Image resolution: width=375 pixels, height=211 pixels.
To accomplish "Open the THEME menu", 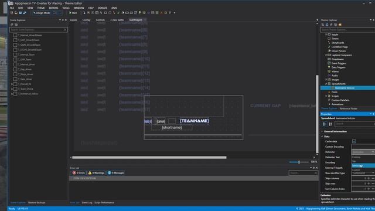I will [x=41, y=8].
